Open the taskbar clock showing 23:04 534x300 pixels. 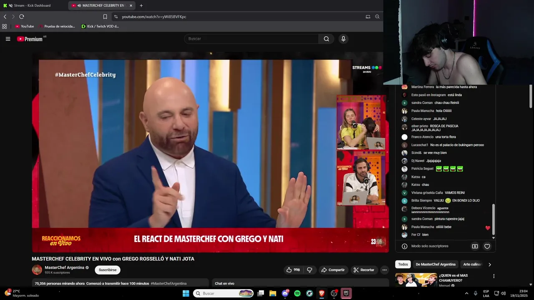[x=519, y=293]
